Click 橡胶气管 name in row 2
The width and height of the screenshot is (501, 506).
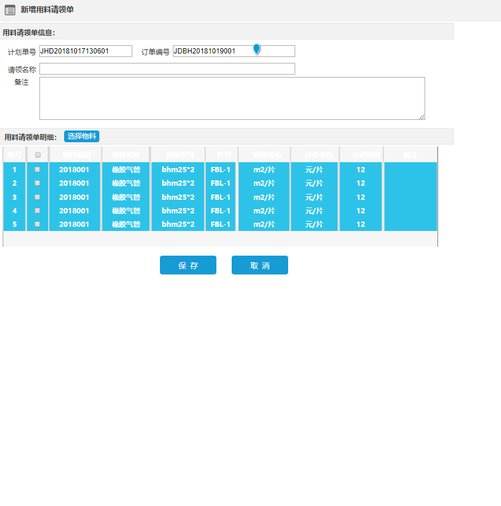click(126, 183)
